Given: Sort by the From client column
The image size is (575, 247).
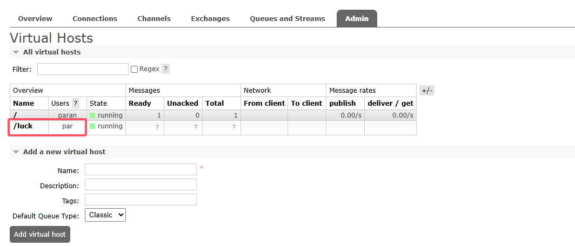Looking at the screenshot, I should tap(264, 104).
